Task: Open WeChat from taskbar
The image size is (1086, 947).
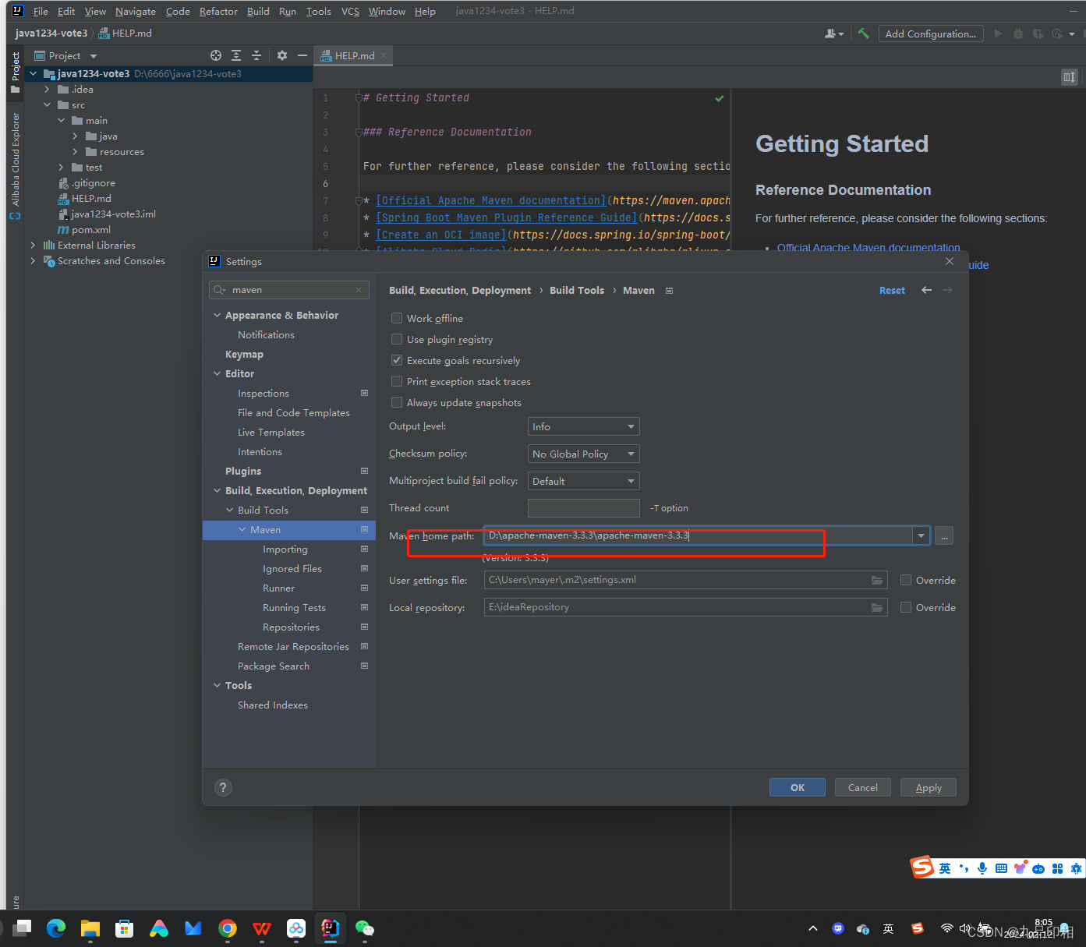Action: click(x=365, y=928)
